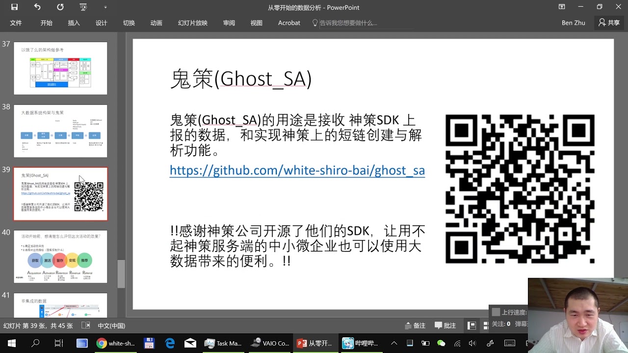This screenshot has width=628, height=353.
Task: Open the 视图 tab
Action: click(x=257, y=23)
